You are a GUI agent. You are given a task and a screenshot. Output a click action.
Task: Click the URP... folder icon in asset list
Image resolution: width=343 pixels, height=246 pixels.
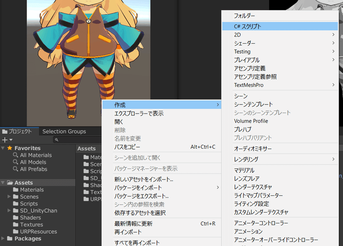tap(86, 199)
